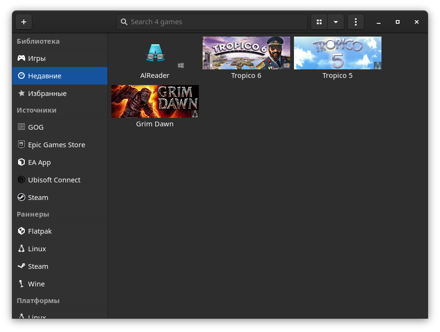Select the Tropico 5 cover banner
The image size is (440, 332).
click(338, 53)
